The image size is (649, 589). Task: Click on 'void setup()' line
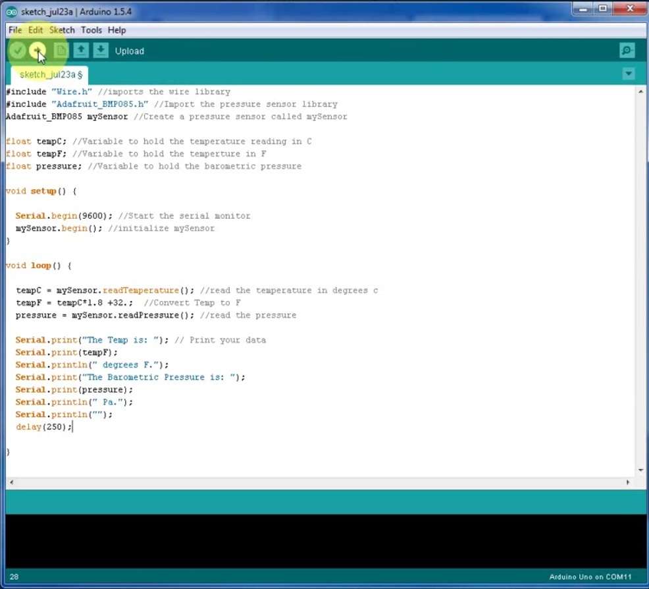(41, 191)
